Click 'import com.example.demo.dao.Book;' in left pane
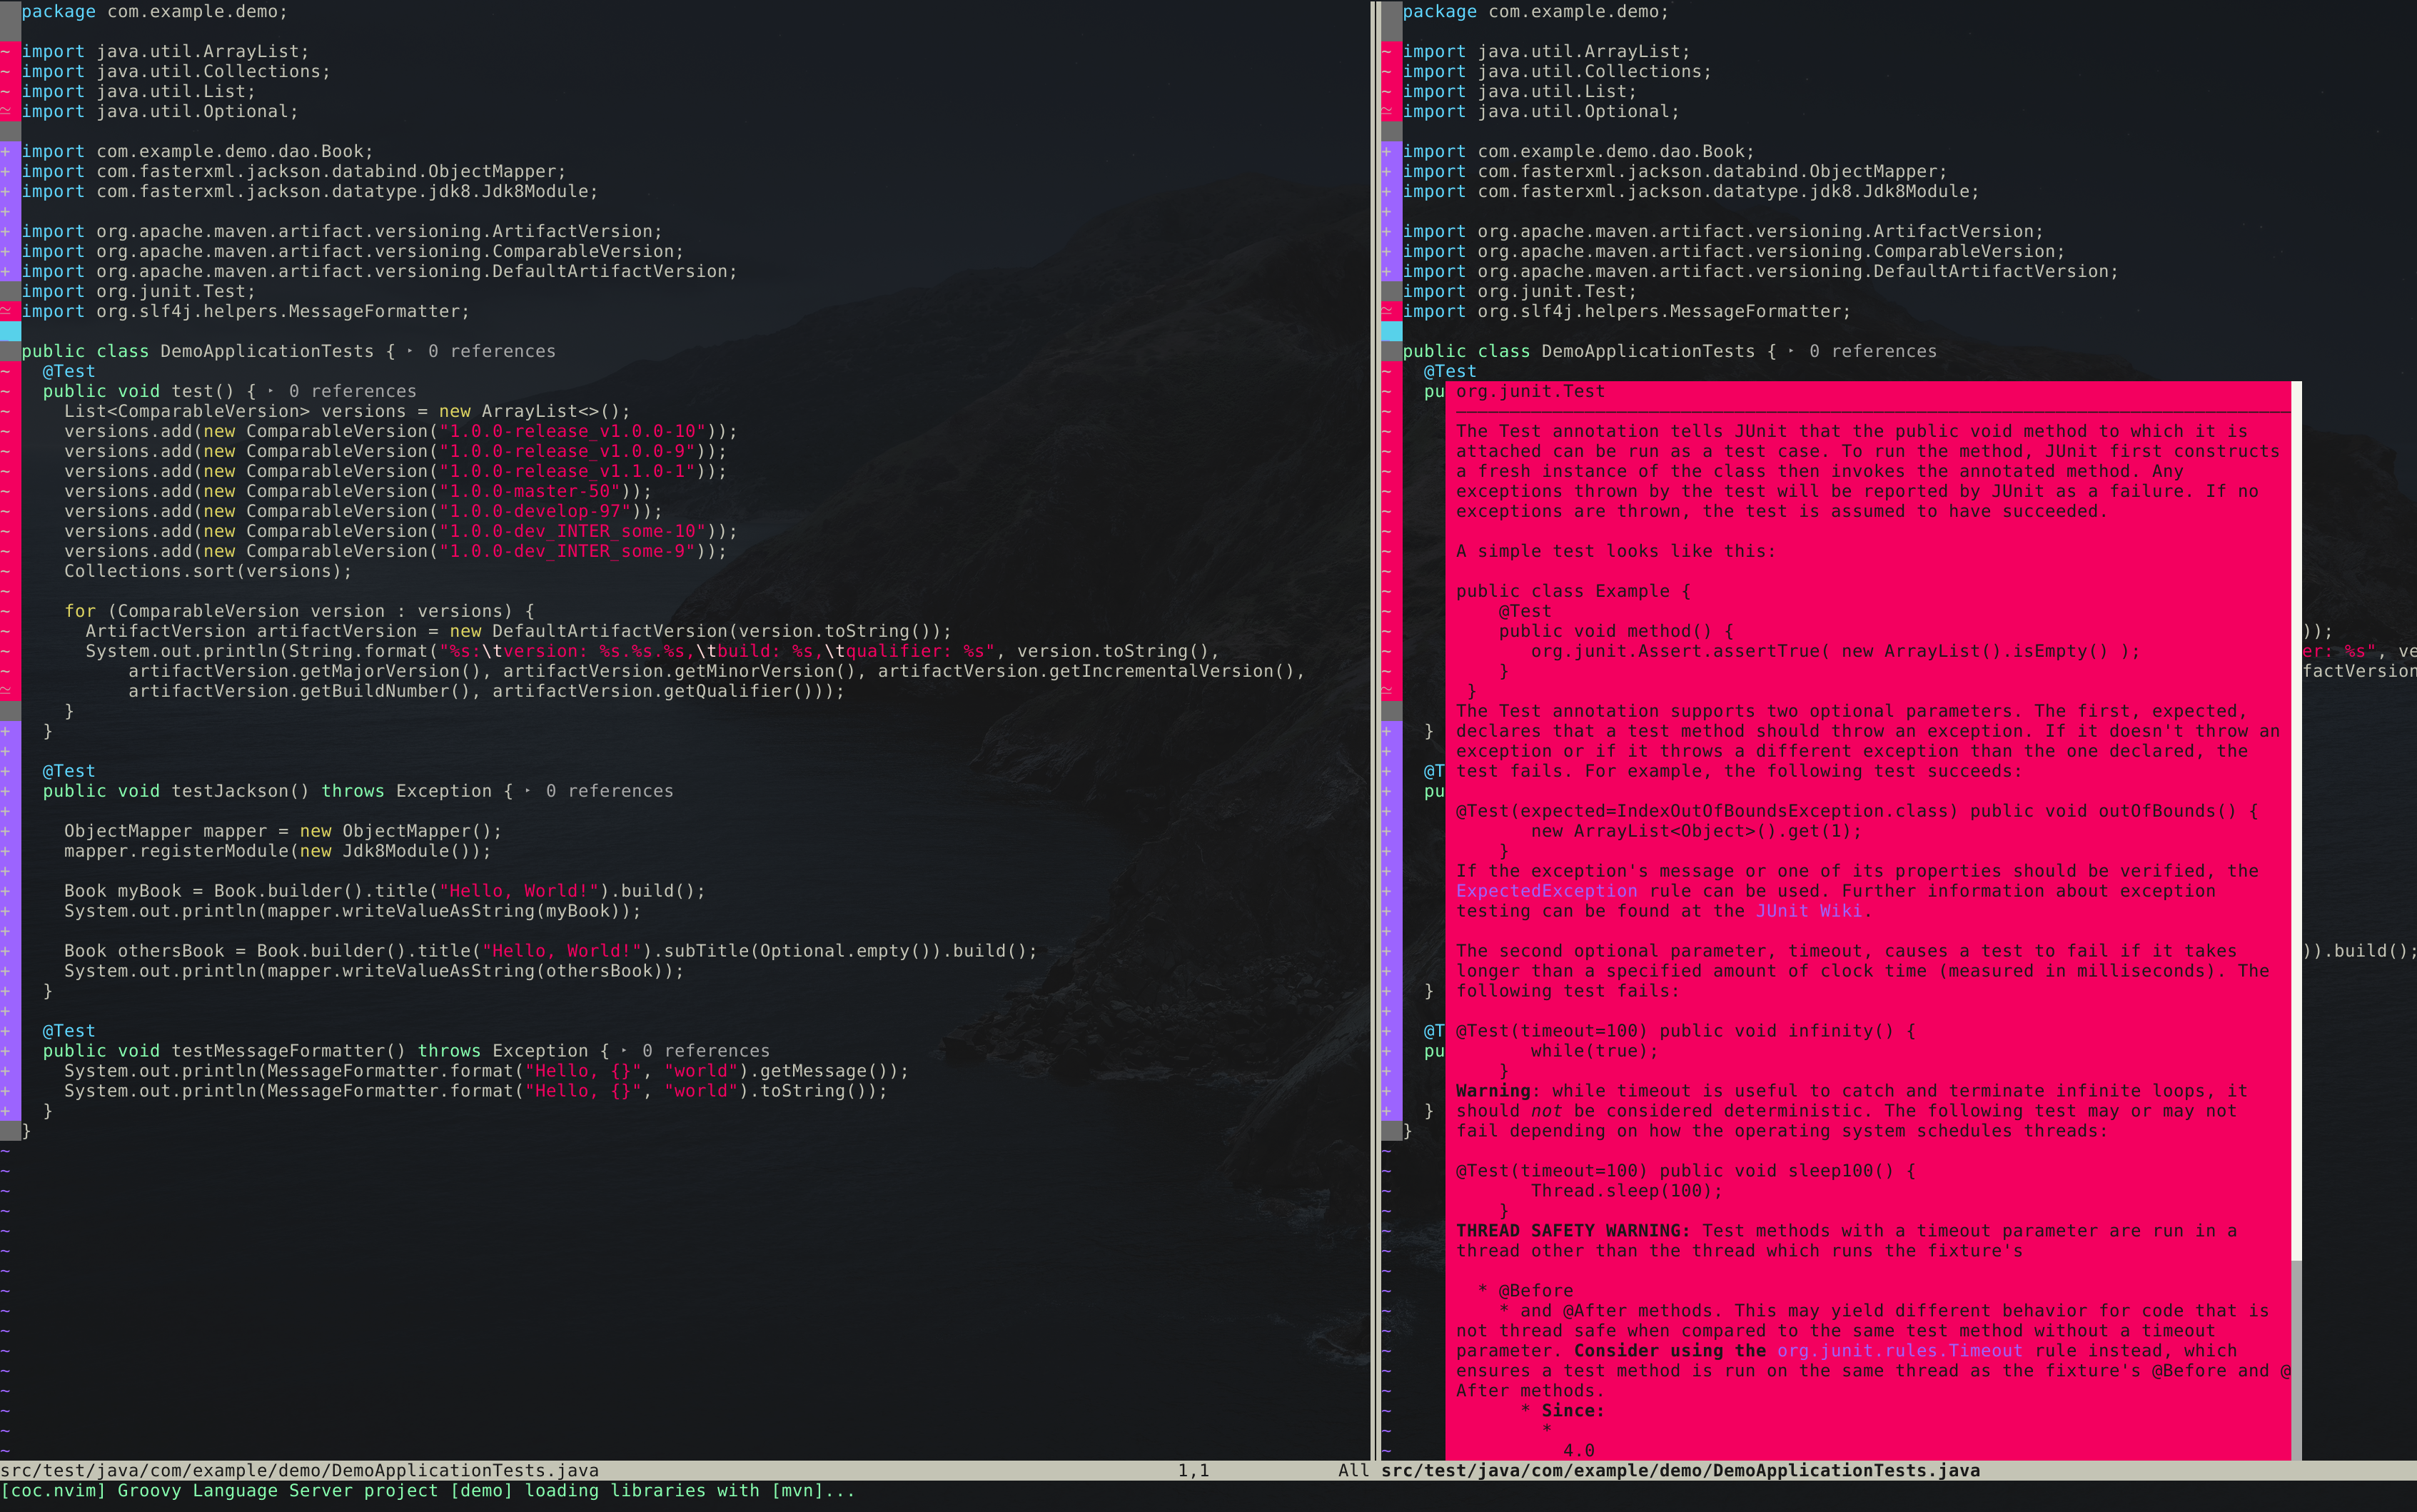Screen dimensions: 2417x1512 [197, 151]
